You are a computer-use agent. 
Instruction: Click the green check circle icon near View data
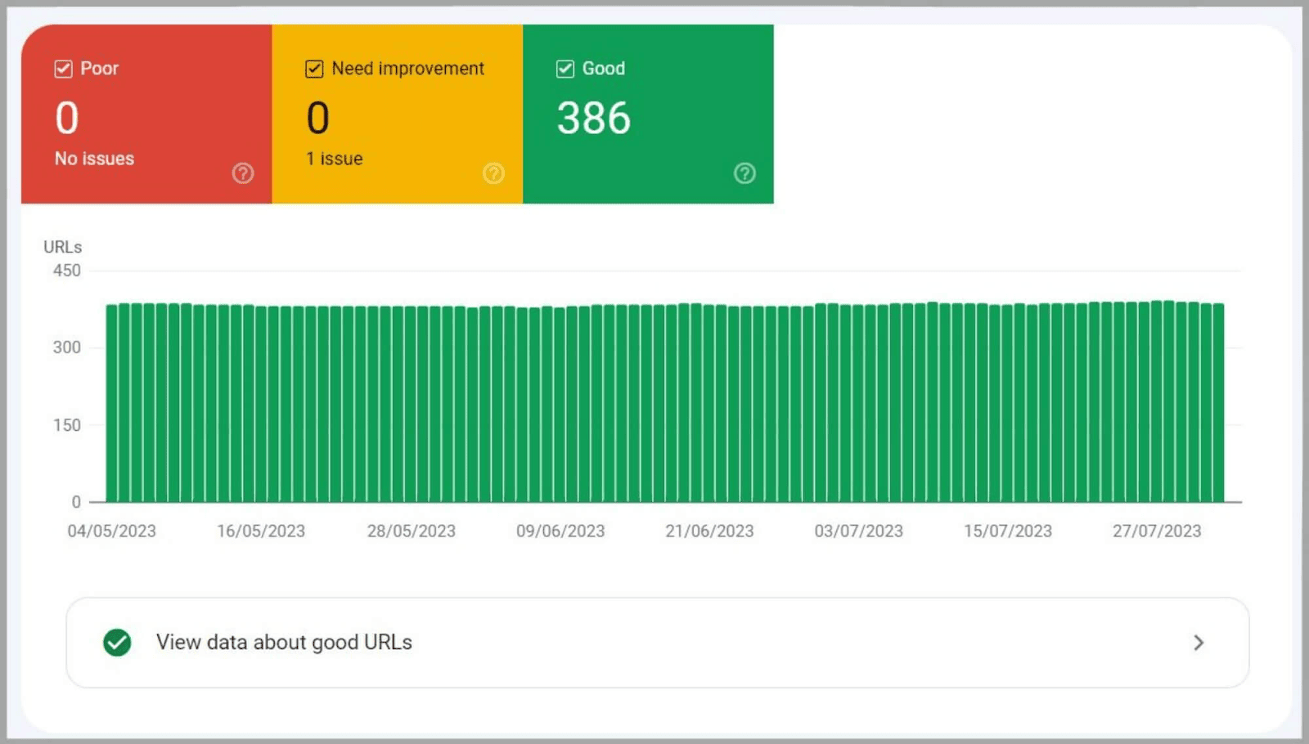(116, 643)
